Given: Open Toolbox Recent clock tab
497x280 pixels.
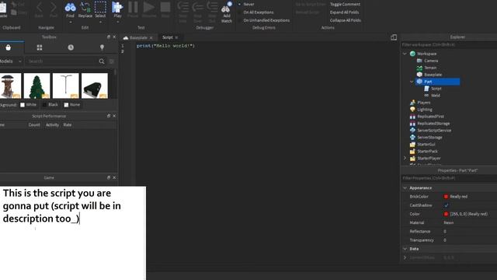Looking at the screenshot, I should [x=71, y=47].
